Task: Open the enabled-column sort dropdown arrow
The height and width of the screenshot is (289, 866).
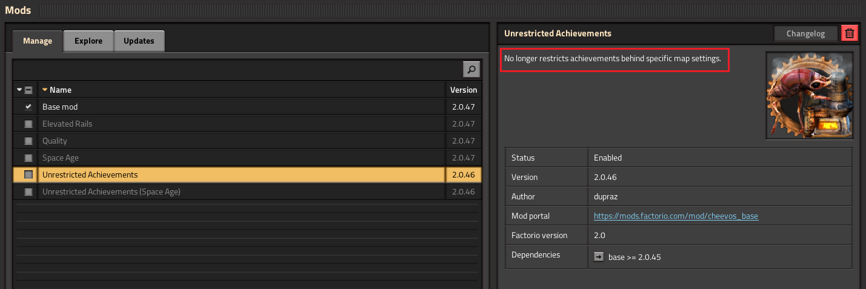Action: pyautogui.click(x=19, y=90)
